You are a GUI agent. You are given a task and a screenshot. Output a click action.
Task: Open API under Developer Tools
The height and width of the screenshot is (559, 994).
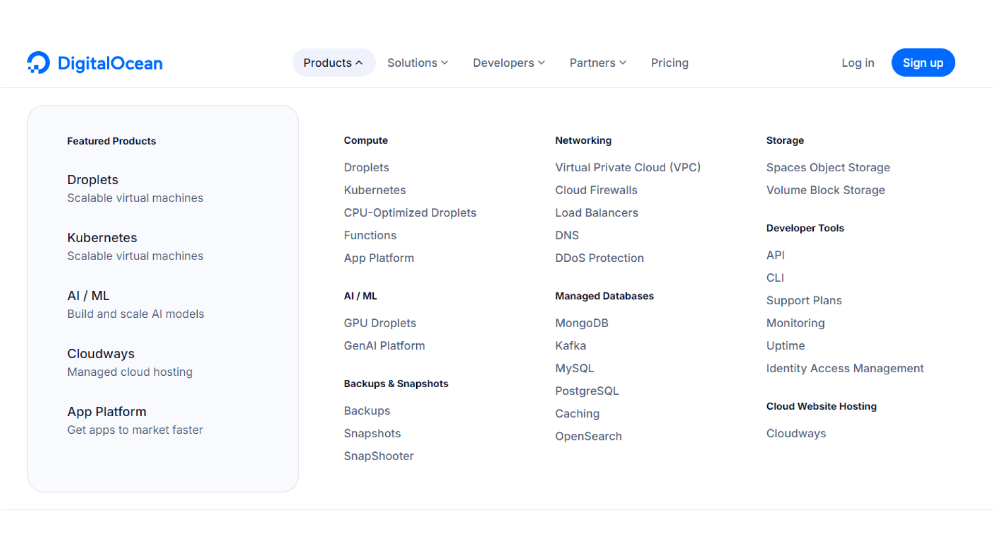[x=776, y=255]
